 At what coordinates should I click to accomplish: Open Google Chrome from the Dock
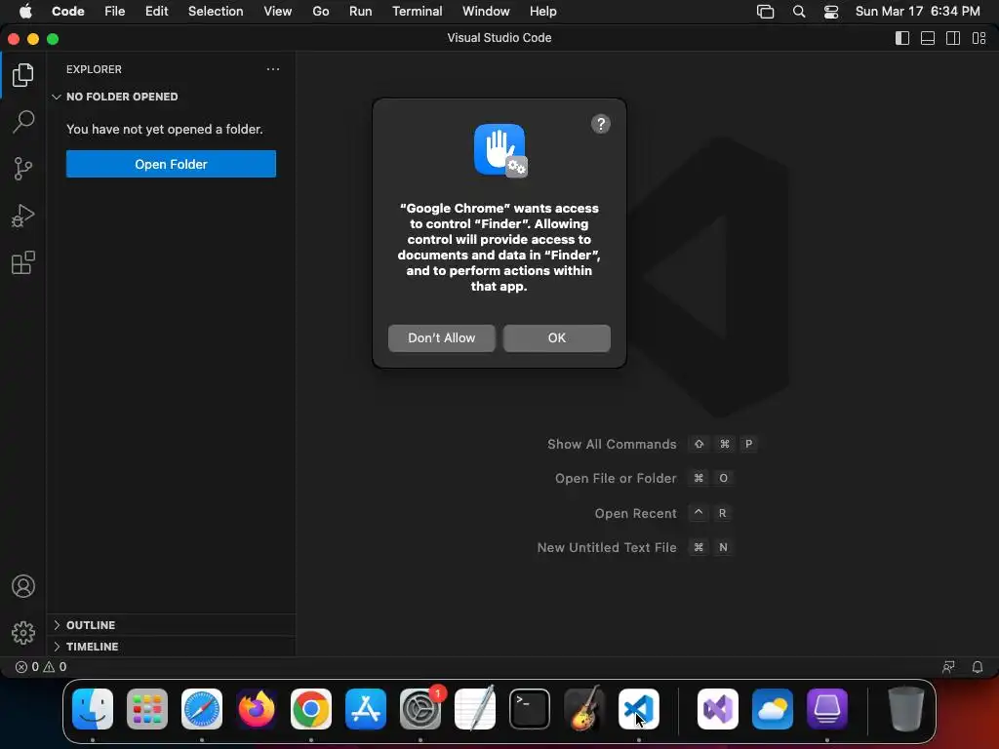click(x=311, y=709)
